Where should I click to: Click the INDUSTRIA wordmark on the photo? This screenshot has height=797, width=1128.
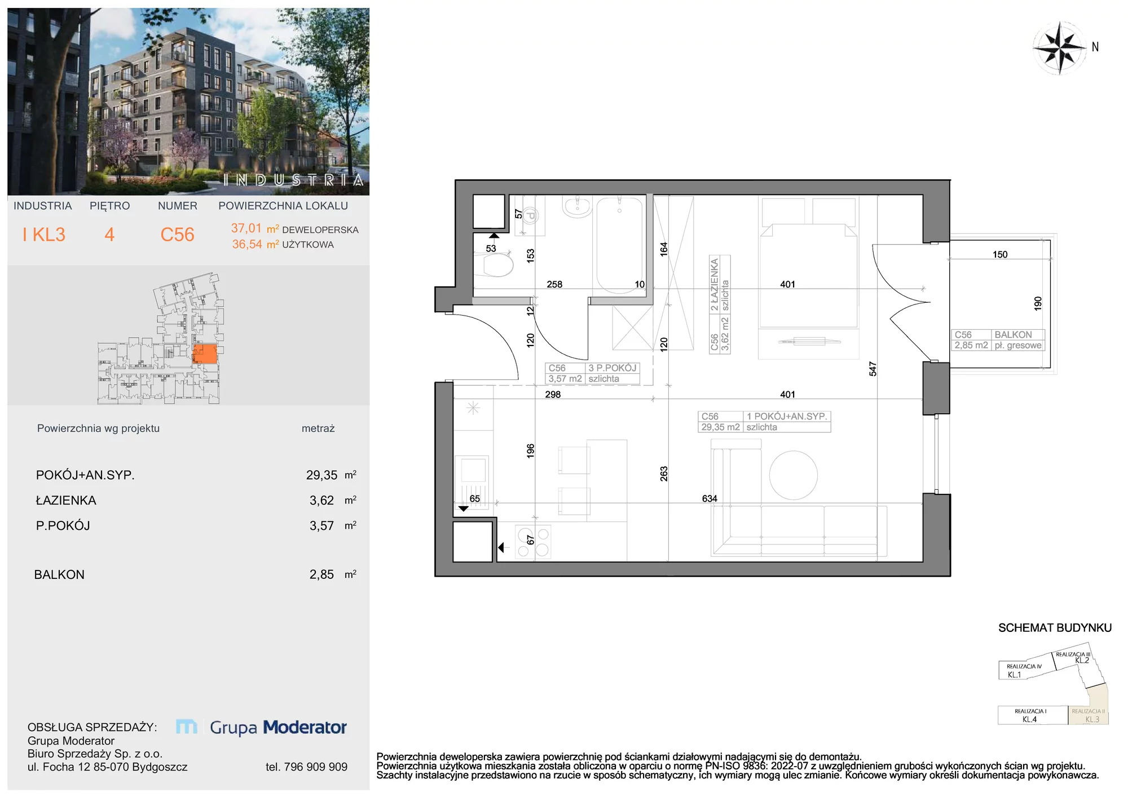click(293, 180)
